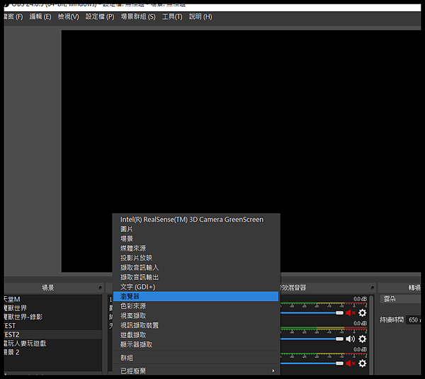Unmute the first audio mixer channel

(350, 313)
